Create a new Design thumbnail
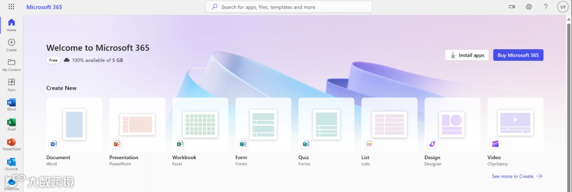 [x=452, y=125]
